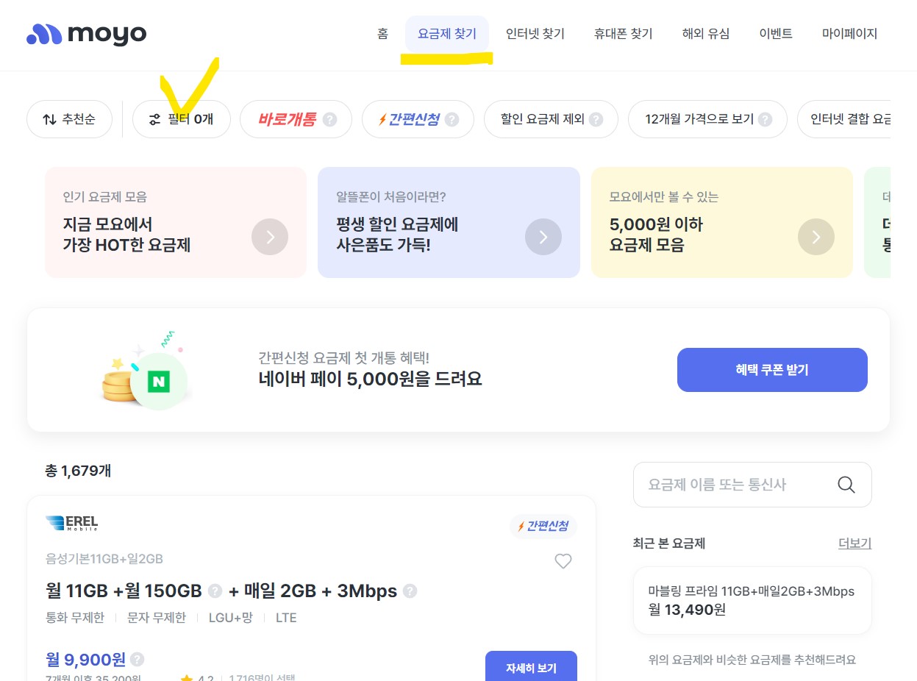The height and width of the screenshot is (681, 917).
Task: Open the 필터 0개 filter panel
Action: point(182,118)
